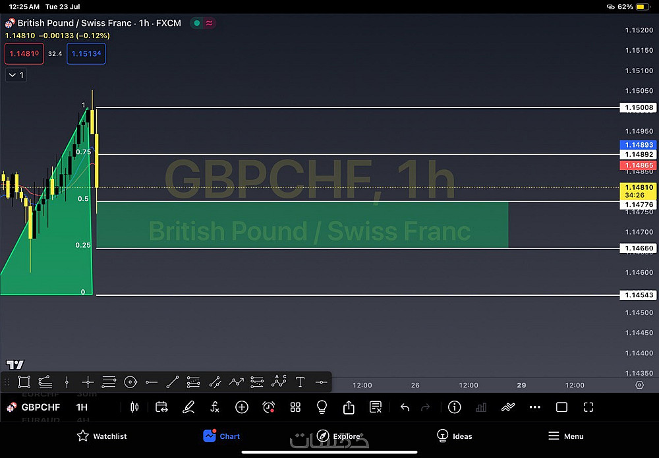Open the bar chart icon in toolbar
This screenshot has height=458, width=659.
click(481, 407)
